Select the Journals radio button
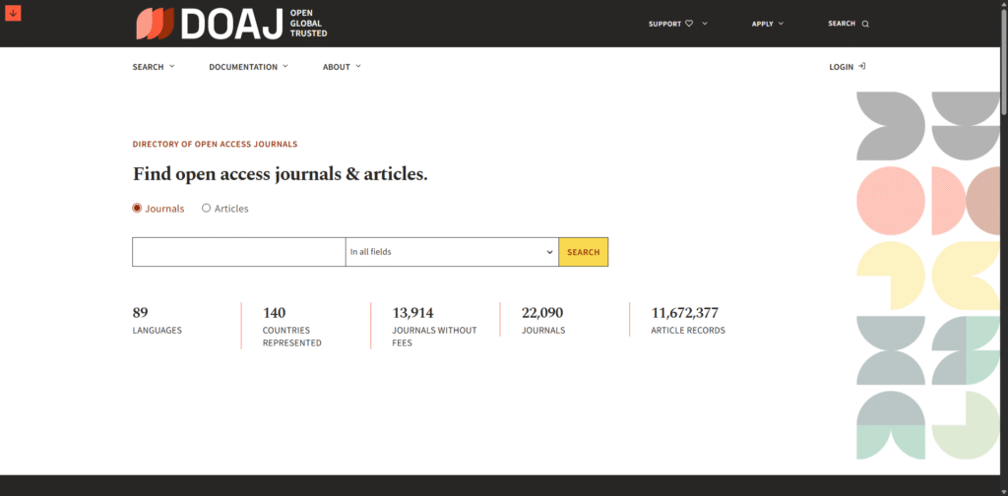 pos(137,209)
